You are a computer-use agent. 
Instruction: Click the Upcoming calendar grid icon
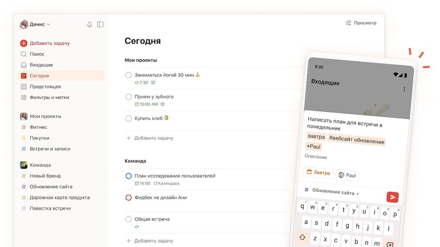pyautogui.click(x=23, y=87)
